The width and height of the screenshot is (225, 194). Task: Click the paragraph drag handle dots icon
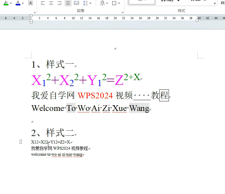(21, 142)
